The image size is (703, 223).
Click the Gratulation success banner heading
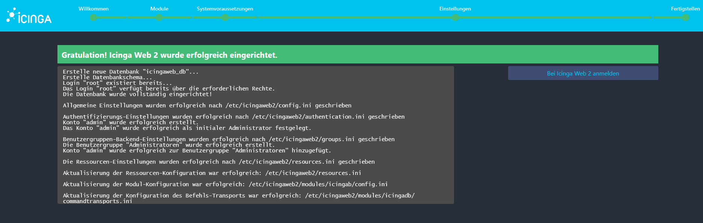[169, 55]
